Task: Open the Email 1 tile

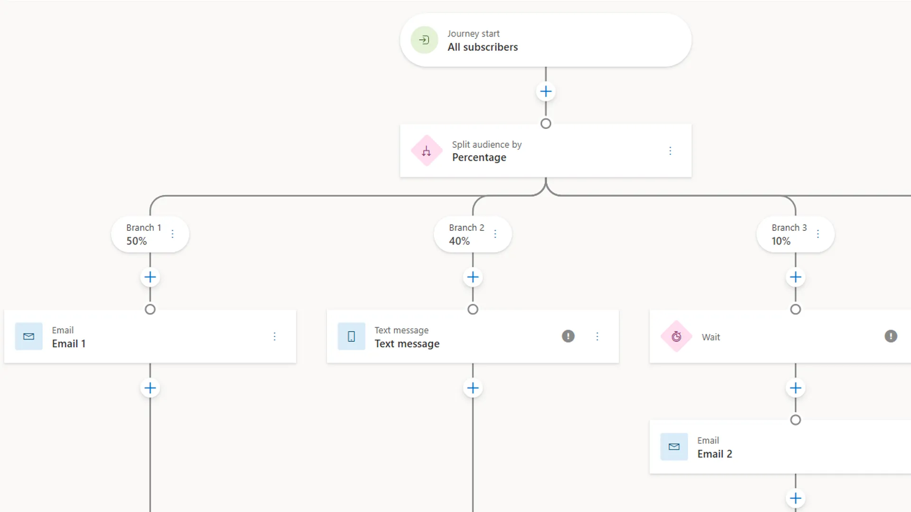Action: coord(150,337)
